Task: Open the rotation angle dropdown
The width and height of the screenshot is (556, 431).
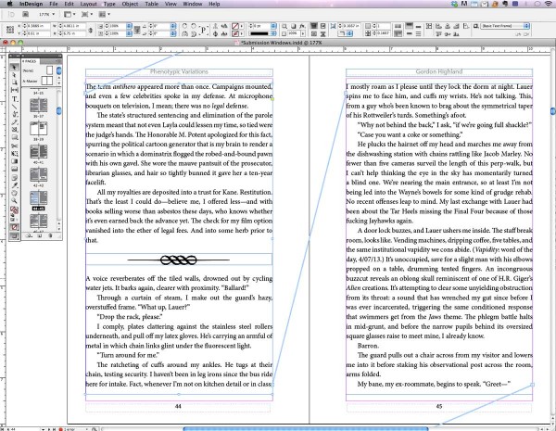Action: (173, 26)
